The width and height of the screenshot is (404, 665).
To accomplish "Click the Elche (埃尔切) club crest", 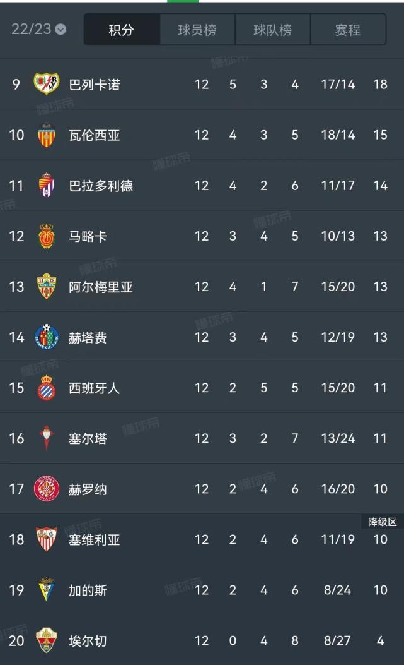I will coord(45,640).
